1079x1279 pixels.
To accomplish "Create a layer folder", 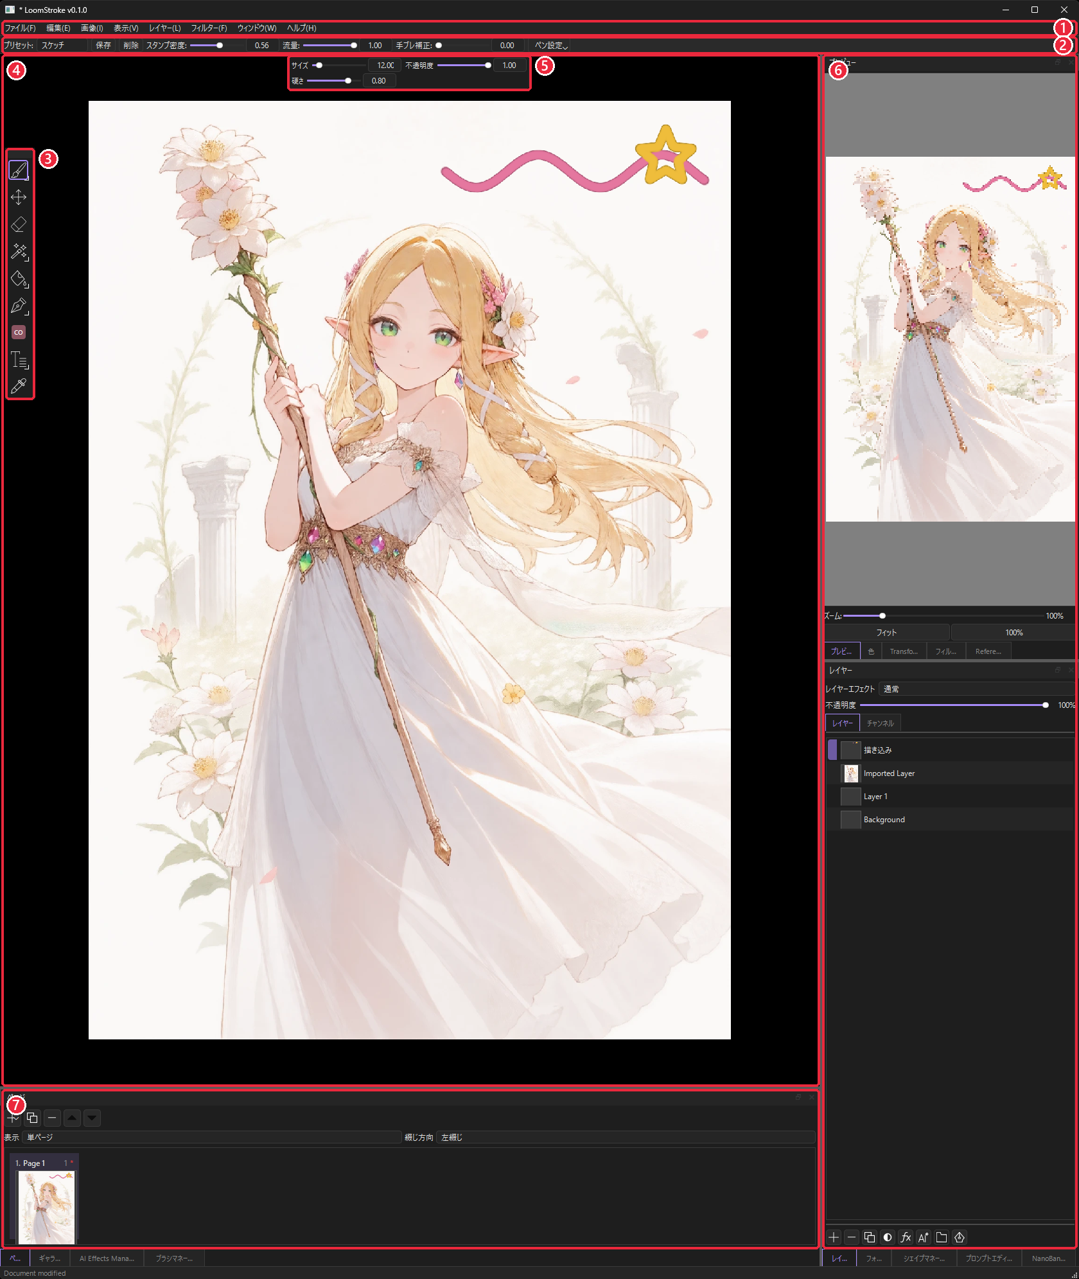I will [x=942, y=1237].
